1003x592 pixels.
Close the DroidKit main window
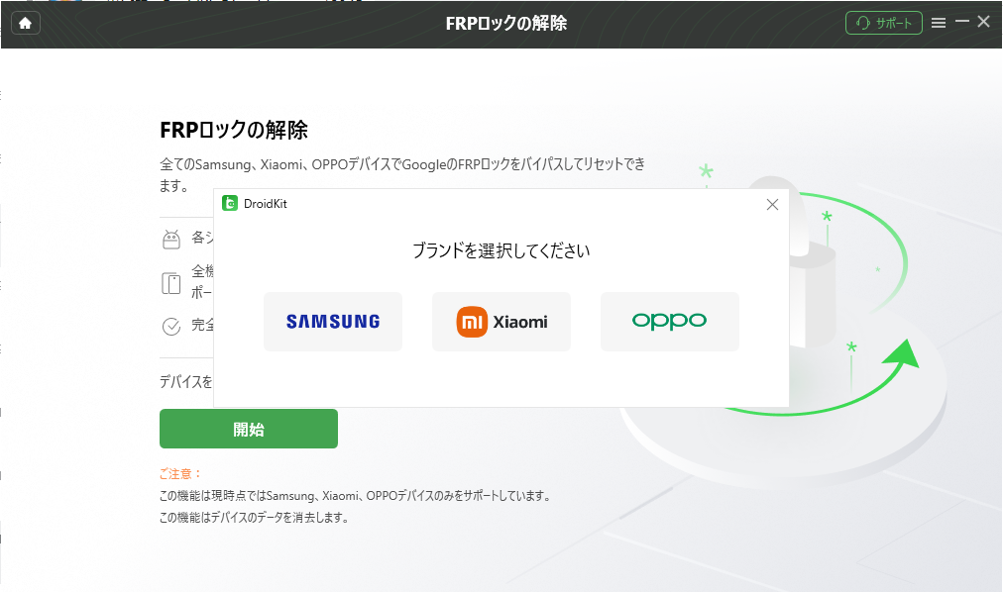(984, 22)
